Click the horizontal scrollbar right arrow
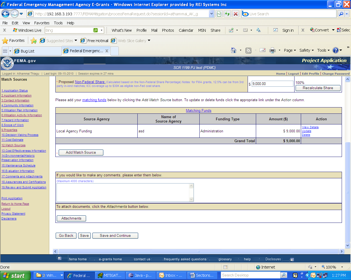351x280 pixels. [341, 251]
